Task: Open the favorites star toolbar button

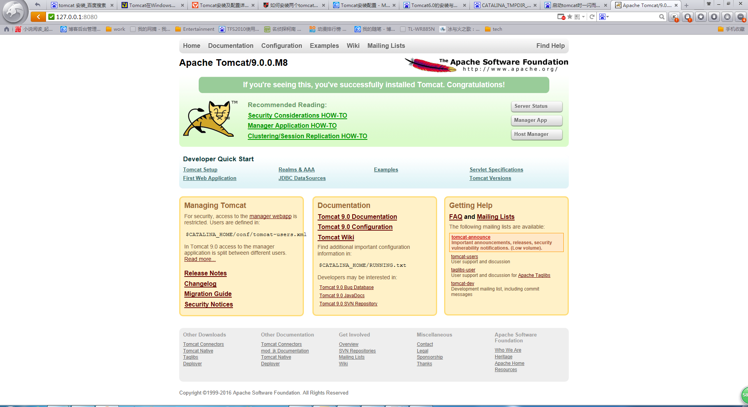Action: (x=701, y=17)
